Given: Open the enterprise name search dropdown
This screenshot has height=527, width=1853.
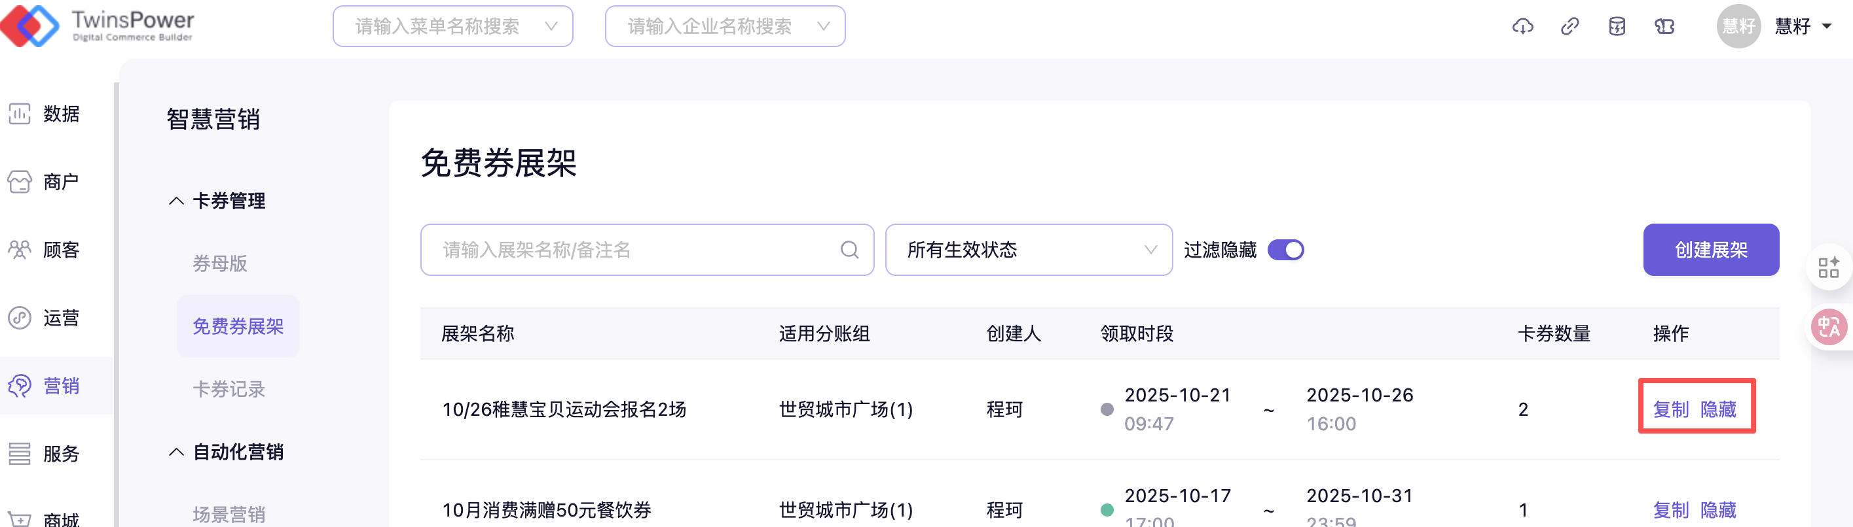Looking at the screenshot, I should (724, 27).
